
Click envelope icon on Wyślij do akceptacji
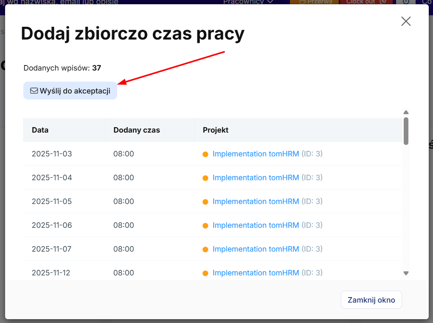[34, 91]
